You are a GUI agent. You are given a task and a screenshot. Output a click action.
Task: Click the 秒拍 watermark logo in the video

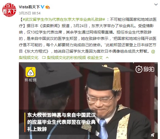145,69
